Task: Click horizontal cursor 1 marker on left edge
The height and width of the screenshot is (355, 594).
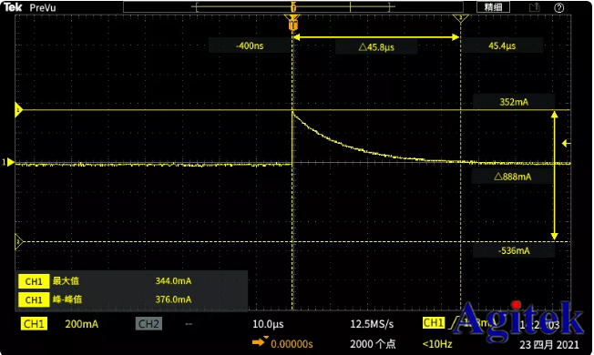Action: [x=18, y=110]
